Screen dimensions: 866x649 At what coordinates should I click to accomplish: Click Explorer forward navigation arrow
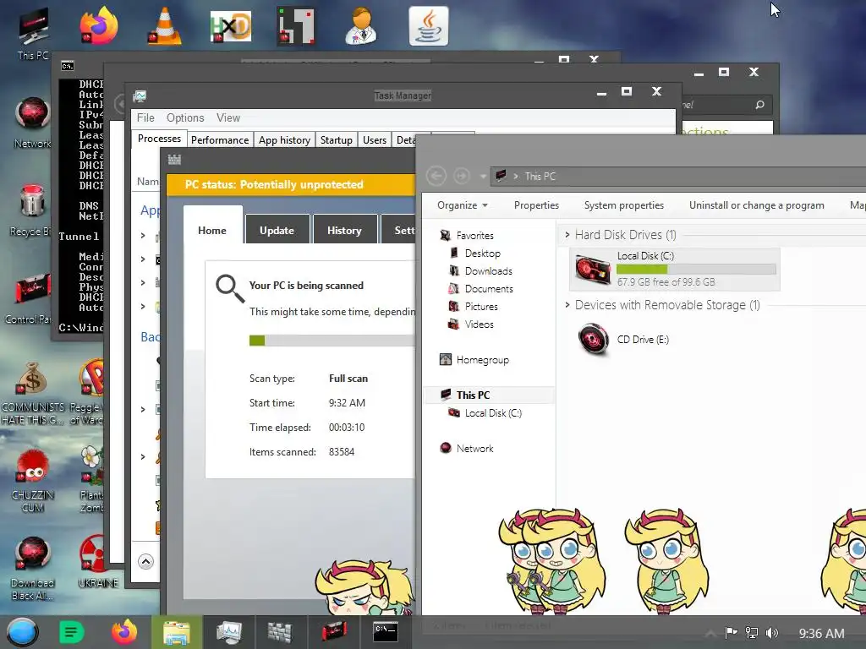tap(462, 176)
